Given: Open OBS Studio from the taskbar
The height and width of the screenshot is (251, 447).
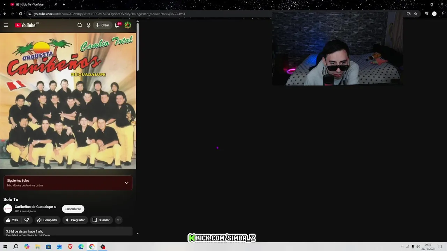Looking at the screenshot, I should pos(103,247).
